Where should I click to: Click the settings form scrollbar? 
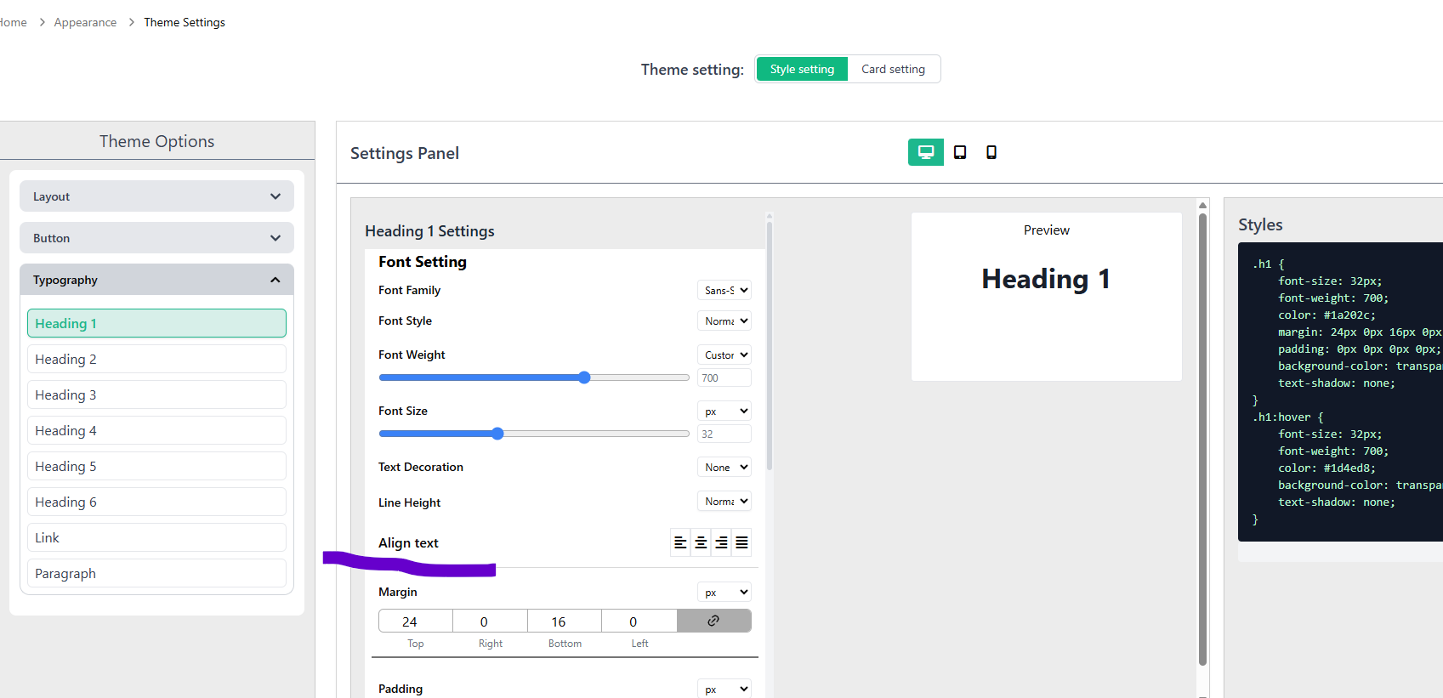[770, 344]
